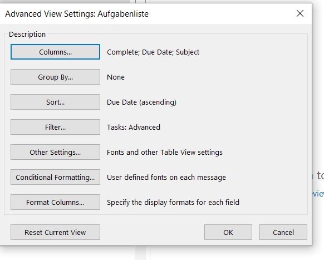The image size is (324, 260).
Task: Click the 'Tasks: Advanced' filter text
Action: point(134,127)
